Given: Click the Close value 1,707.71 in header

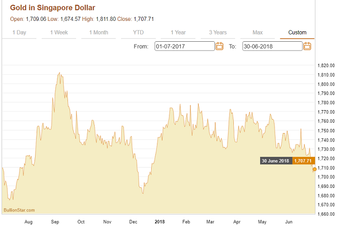Looking at the screenshot, I should coord(144,19).
